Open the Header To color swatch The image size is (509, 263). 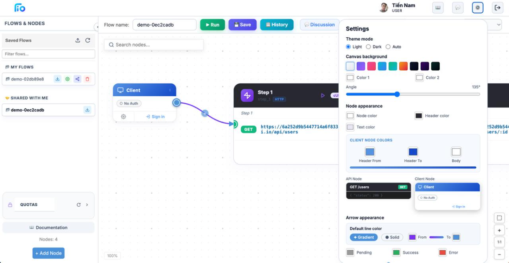(413, 152)
